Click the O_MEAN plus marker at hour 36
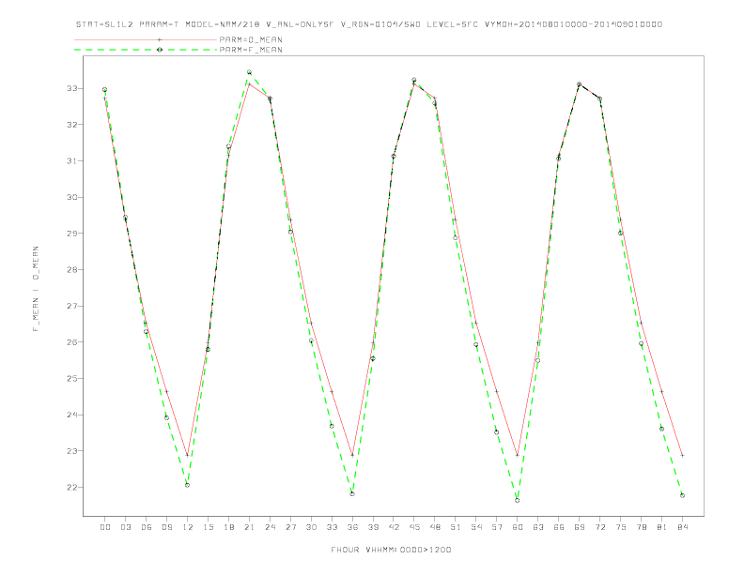This screenshot has height=574, width=744. [352, 455]
